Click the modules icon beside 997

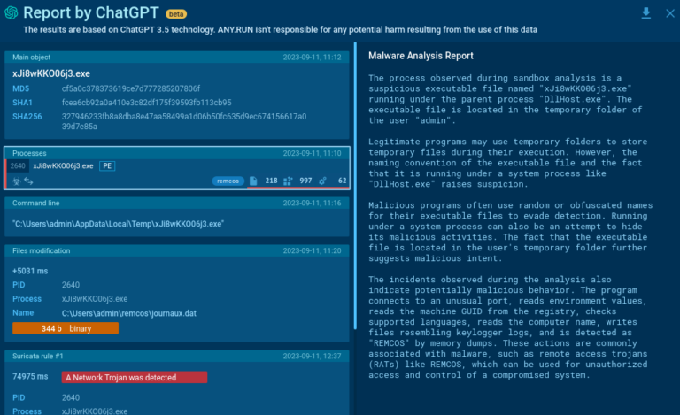tap(288, 181)
